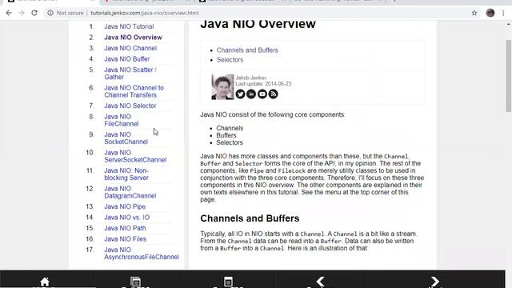
Task: Click the previous arrow in bottom bar
Action: [320, 282]
